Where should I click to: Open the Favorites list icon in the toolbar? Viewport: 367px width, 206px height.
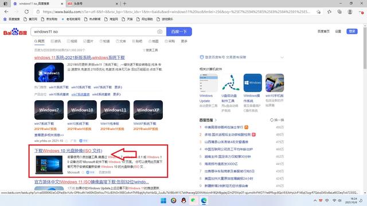click(330, 11)
